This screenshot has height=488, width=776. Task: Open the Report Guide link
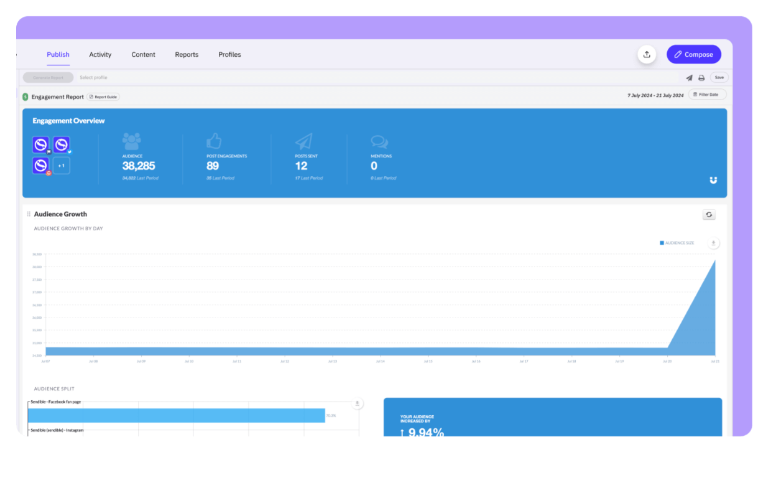coord(103,97)
